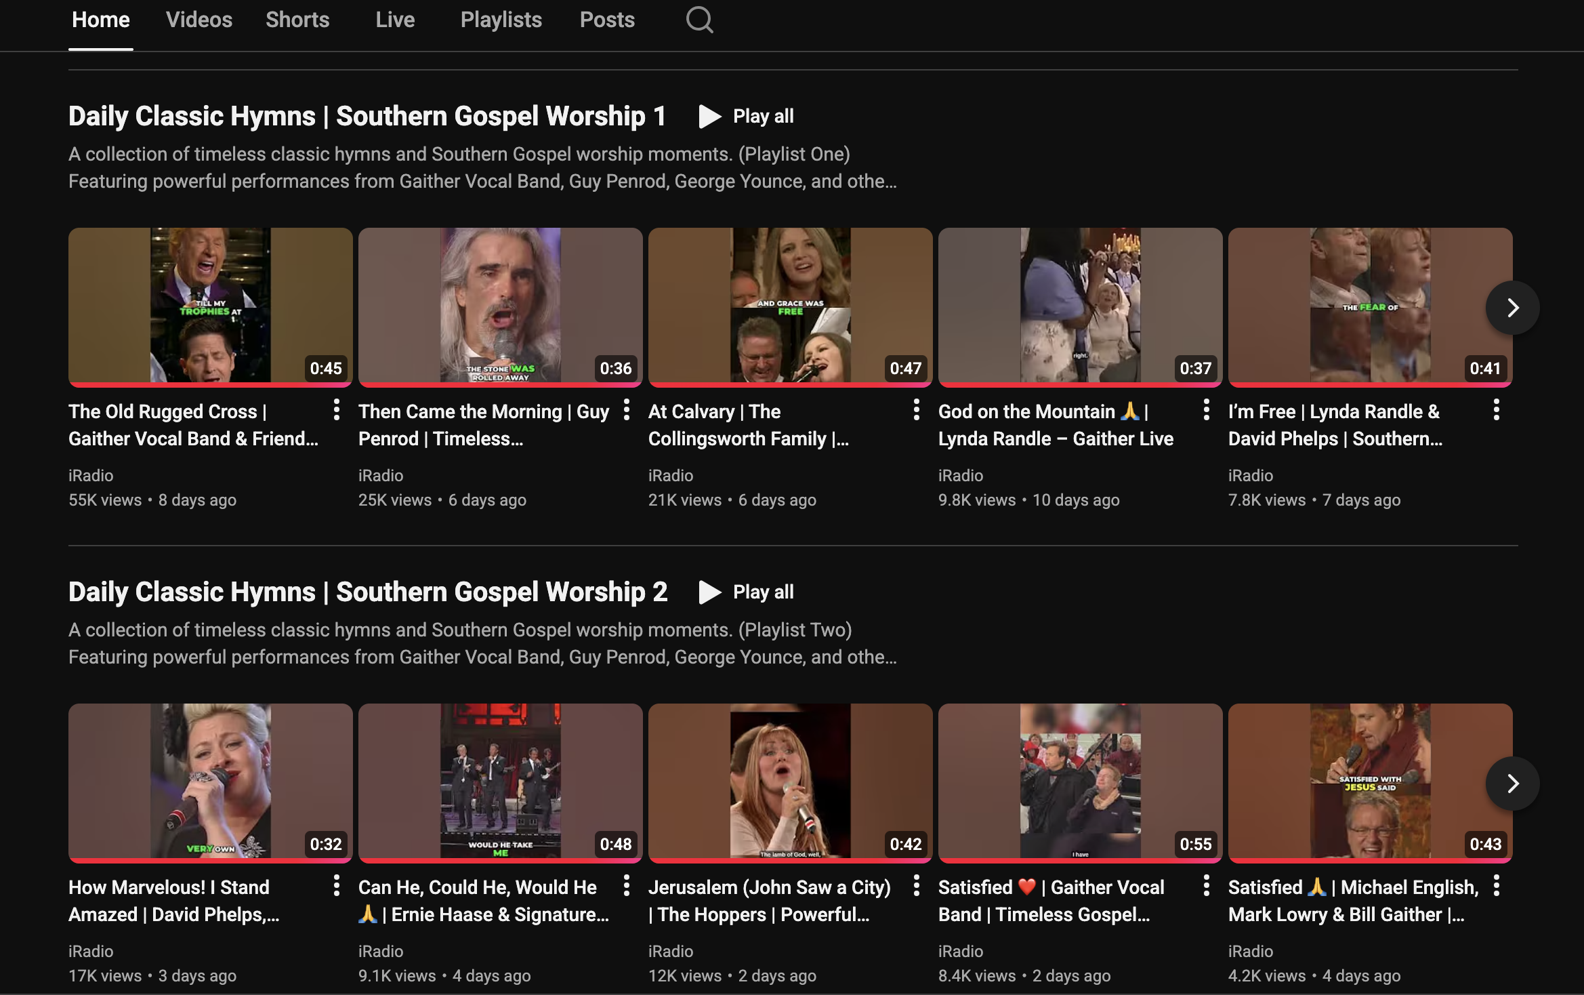The height and width of the screenshot is (995, 1584).
Task: Open three-dot menu for At Calvary video
Action: (x=917, y=410)
